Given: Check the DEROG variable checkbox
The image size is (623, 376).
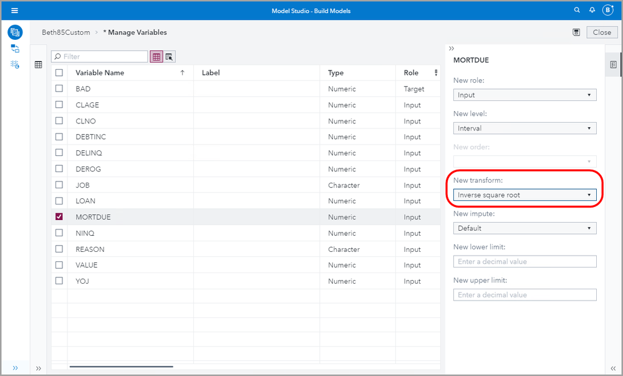Looking at the screenshot, I should [59, 168].
